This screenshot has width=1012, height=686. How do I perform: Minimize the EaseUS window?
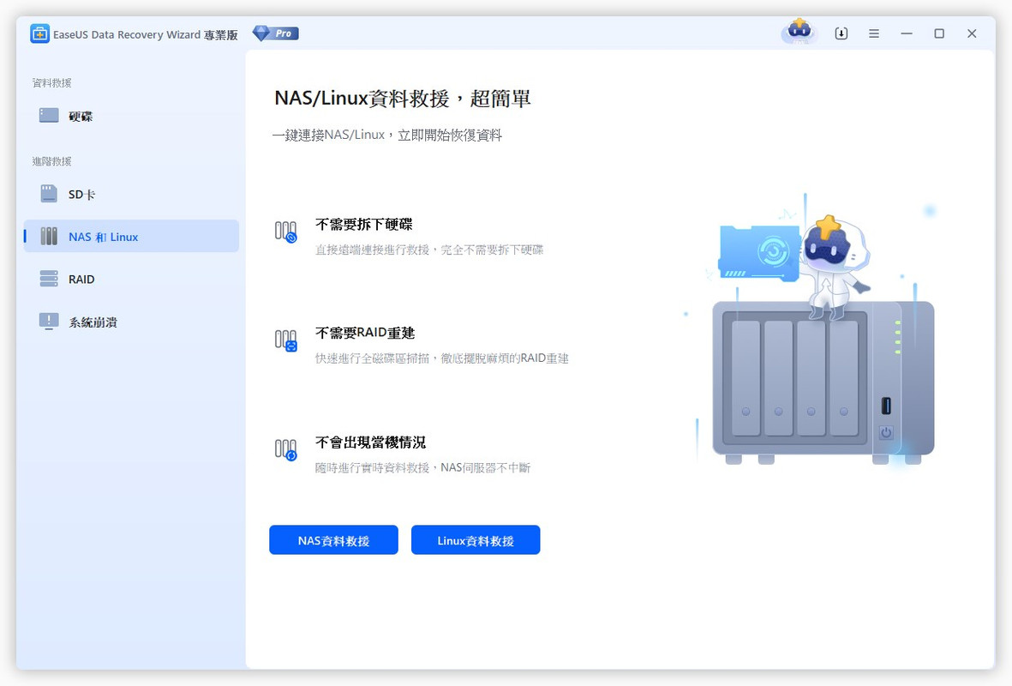point(907,33)
